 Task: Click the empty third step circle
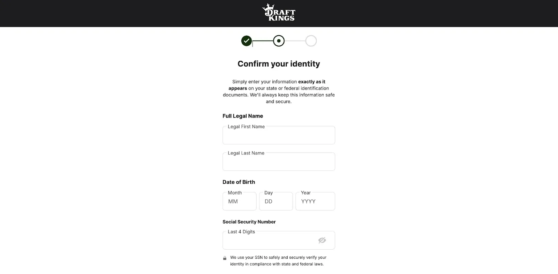(x=311, y=41)
